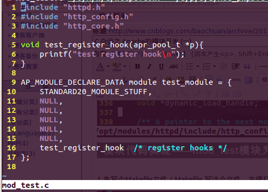268x192 pixels.
Task: Click the NULL on line 13
Action: (49, 120)
